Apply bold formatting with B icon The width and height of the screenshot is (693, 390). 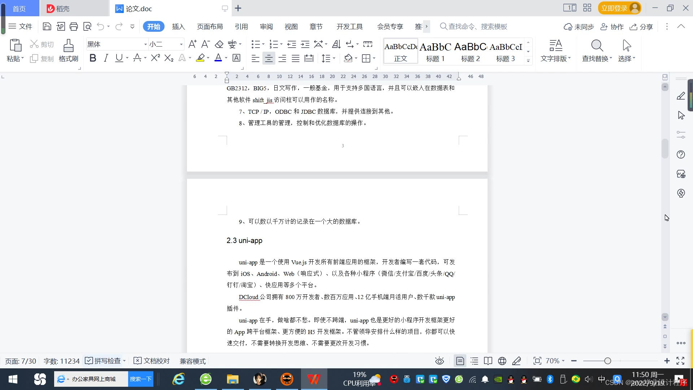pos(93,58)
